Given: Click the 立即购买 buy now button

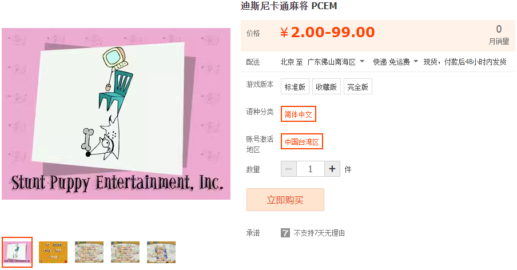Looking at the screenshot, I should click(285, 200).
